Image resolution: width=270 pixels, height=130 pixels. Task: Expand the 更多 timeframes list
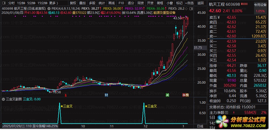tap(53, 3)
